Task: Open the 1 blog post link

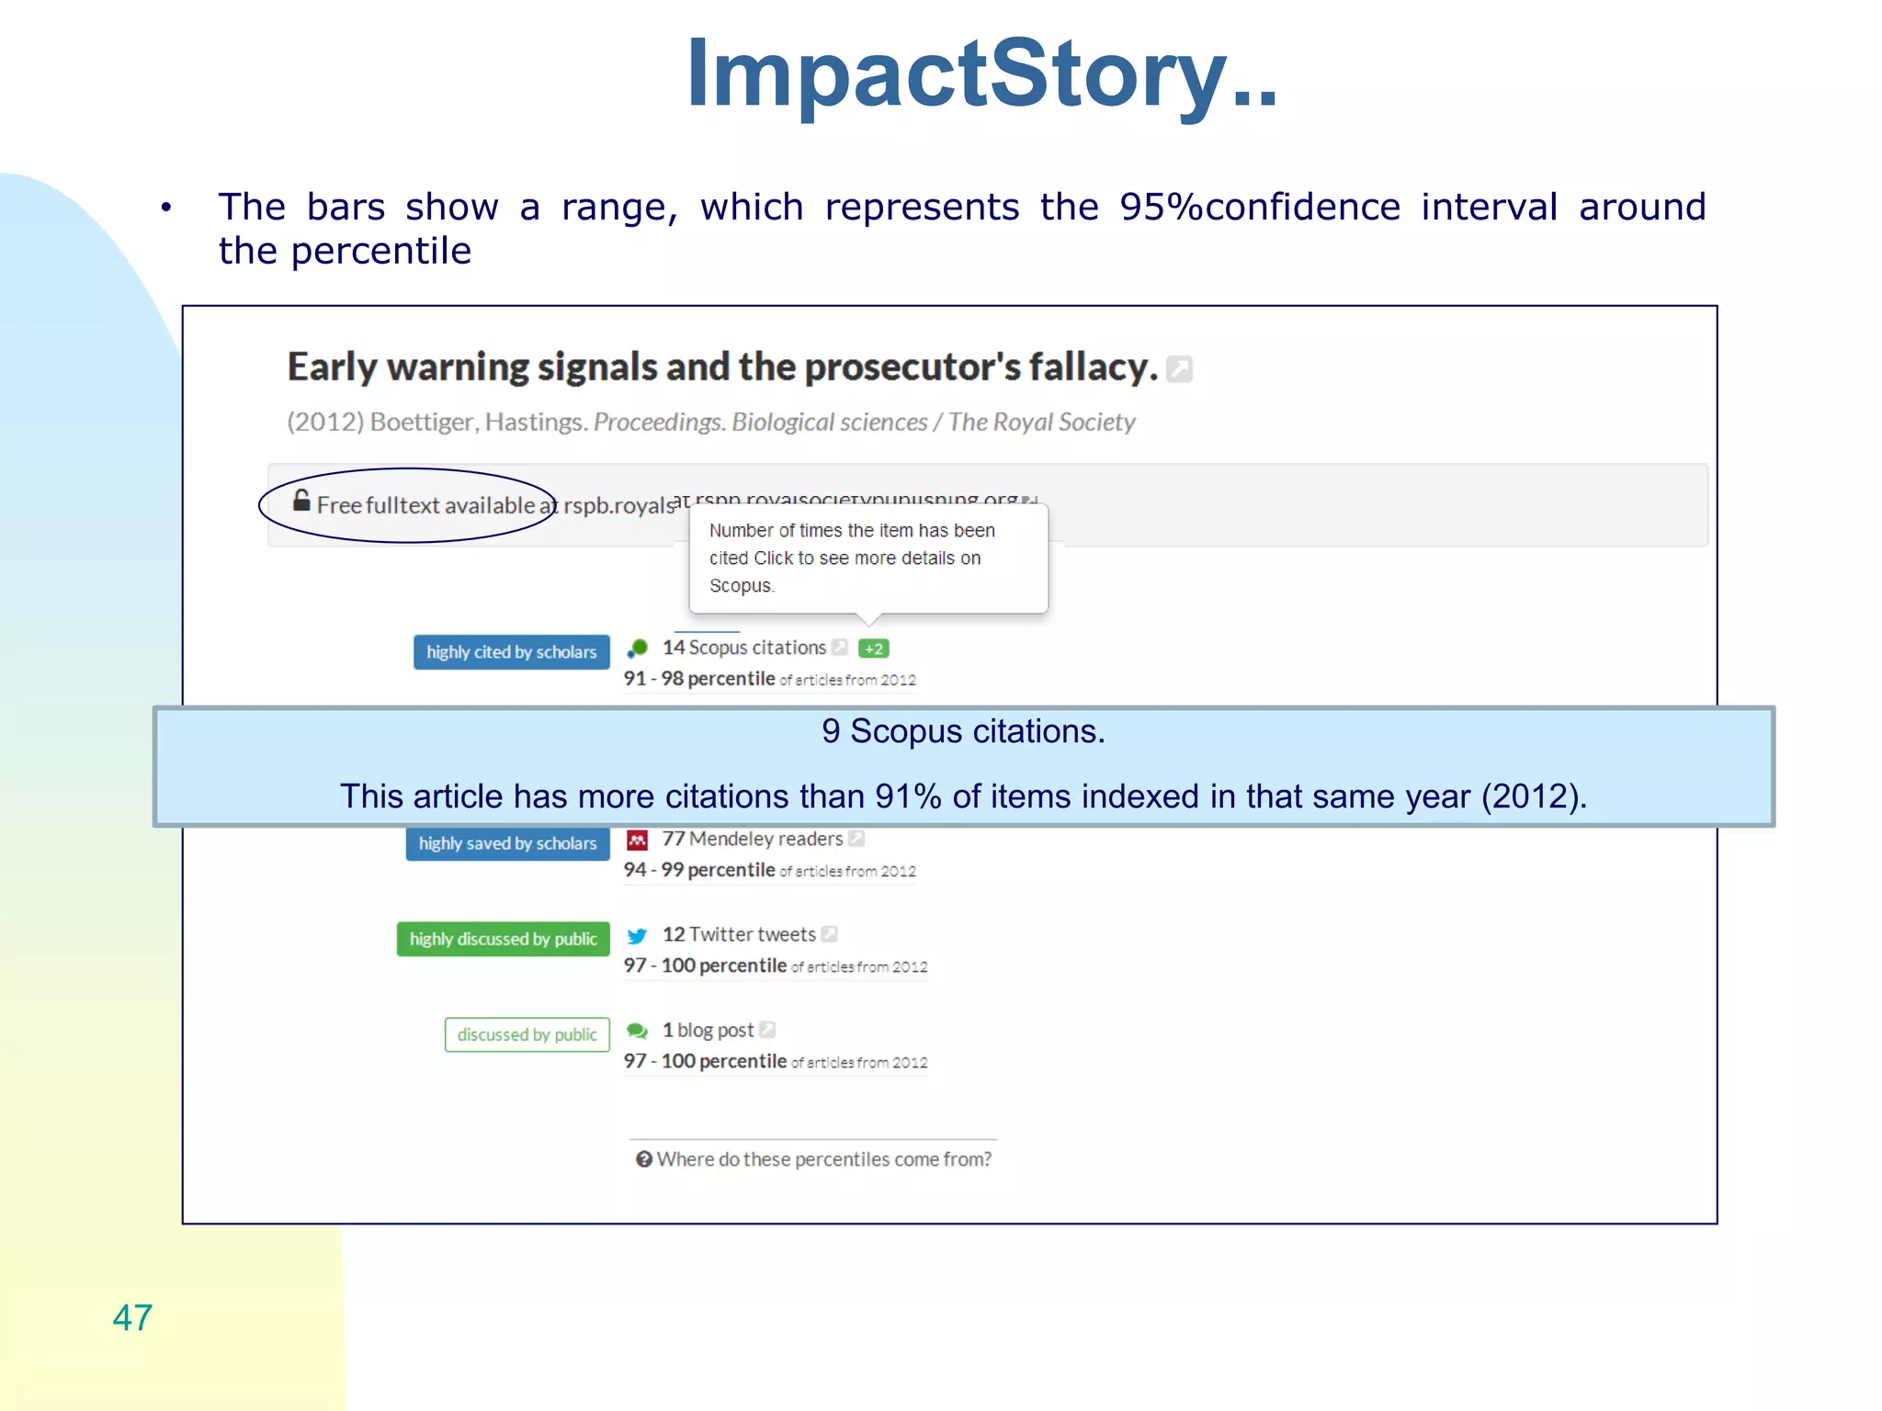Action: click(x=708, y=1030)
